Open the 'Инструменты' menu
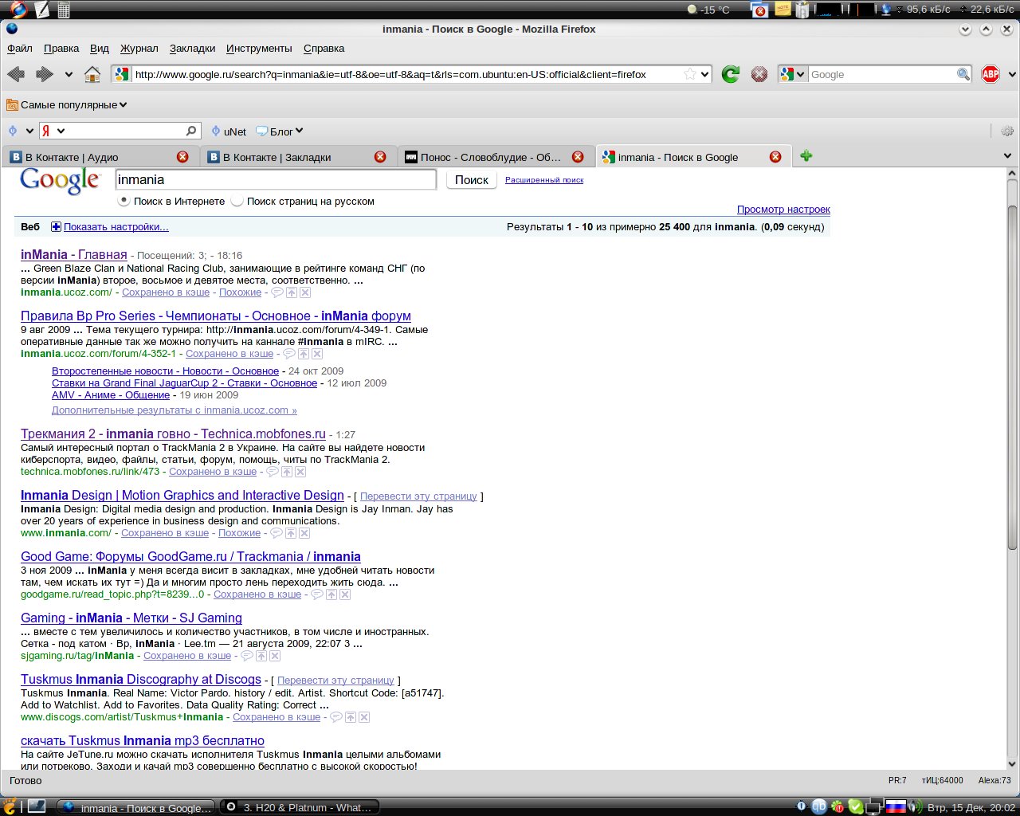Image resolution: width=1020 pixels, height=816 pixels. click(x=259, y=48)
